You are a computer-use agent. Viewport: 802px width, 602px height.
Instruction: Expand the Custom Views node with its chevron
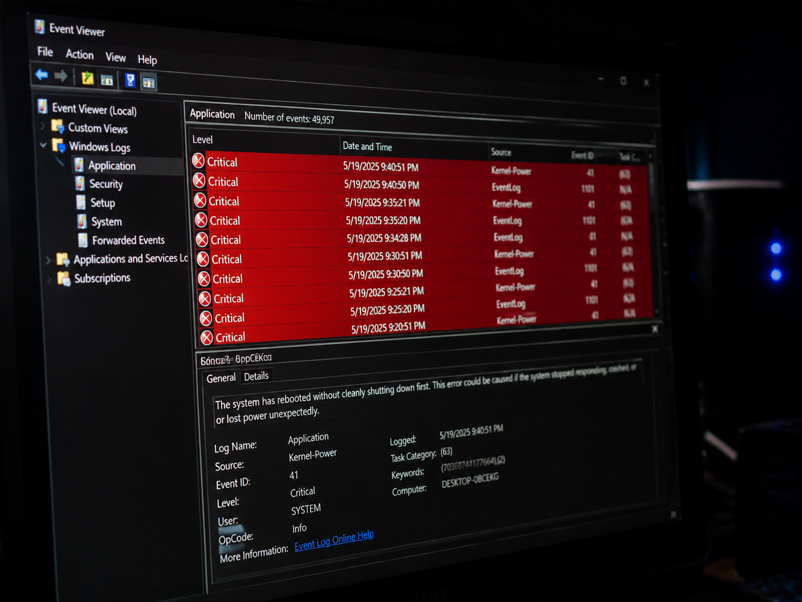click(43, 126)
